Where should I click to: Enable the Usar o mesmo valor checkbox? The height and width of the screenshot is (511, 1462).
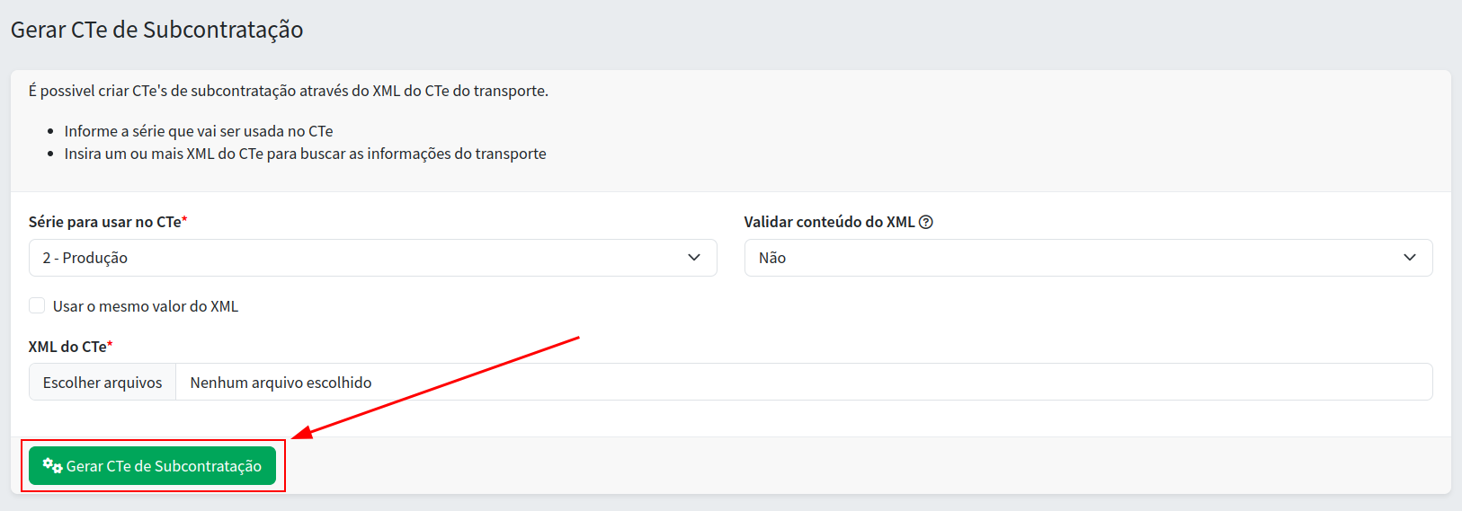pyautogui.click(x=37, y=305)
